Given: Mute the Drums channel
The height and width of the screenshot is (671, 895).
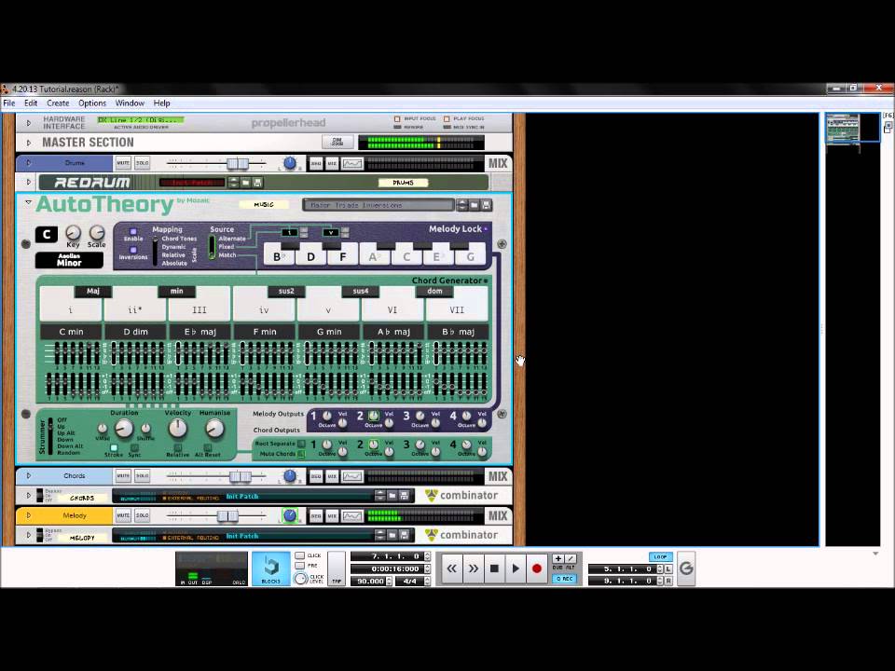Looking at the screenshot, I should point(123,163).
